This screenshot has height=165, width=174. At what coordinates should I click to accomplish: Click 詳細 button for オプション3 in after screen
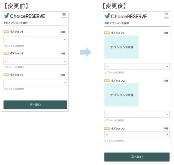point(166,129)
